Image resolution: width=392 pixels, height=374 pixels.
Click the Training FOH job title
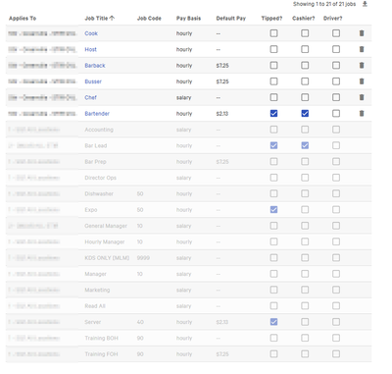tap(101, 354)
